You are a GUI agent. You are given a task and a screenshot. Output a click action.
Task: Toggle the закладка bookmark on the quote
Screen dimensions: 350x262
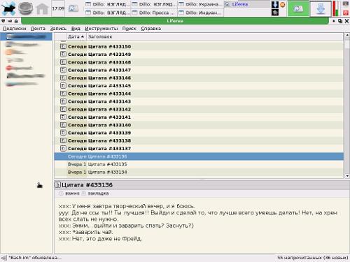(95, 194)
